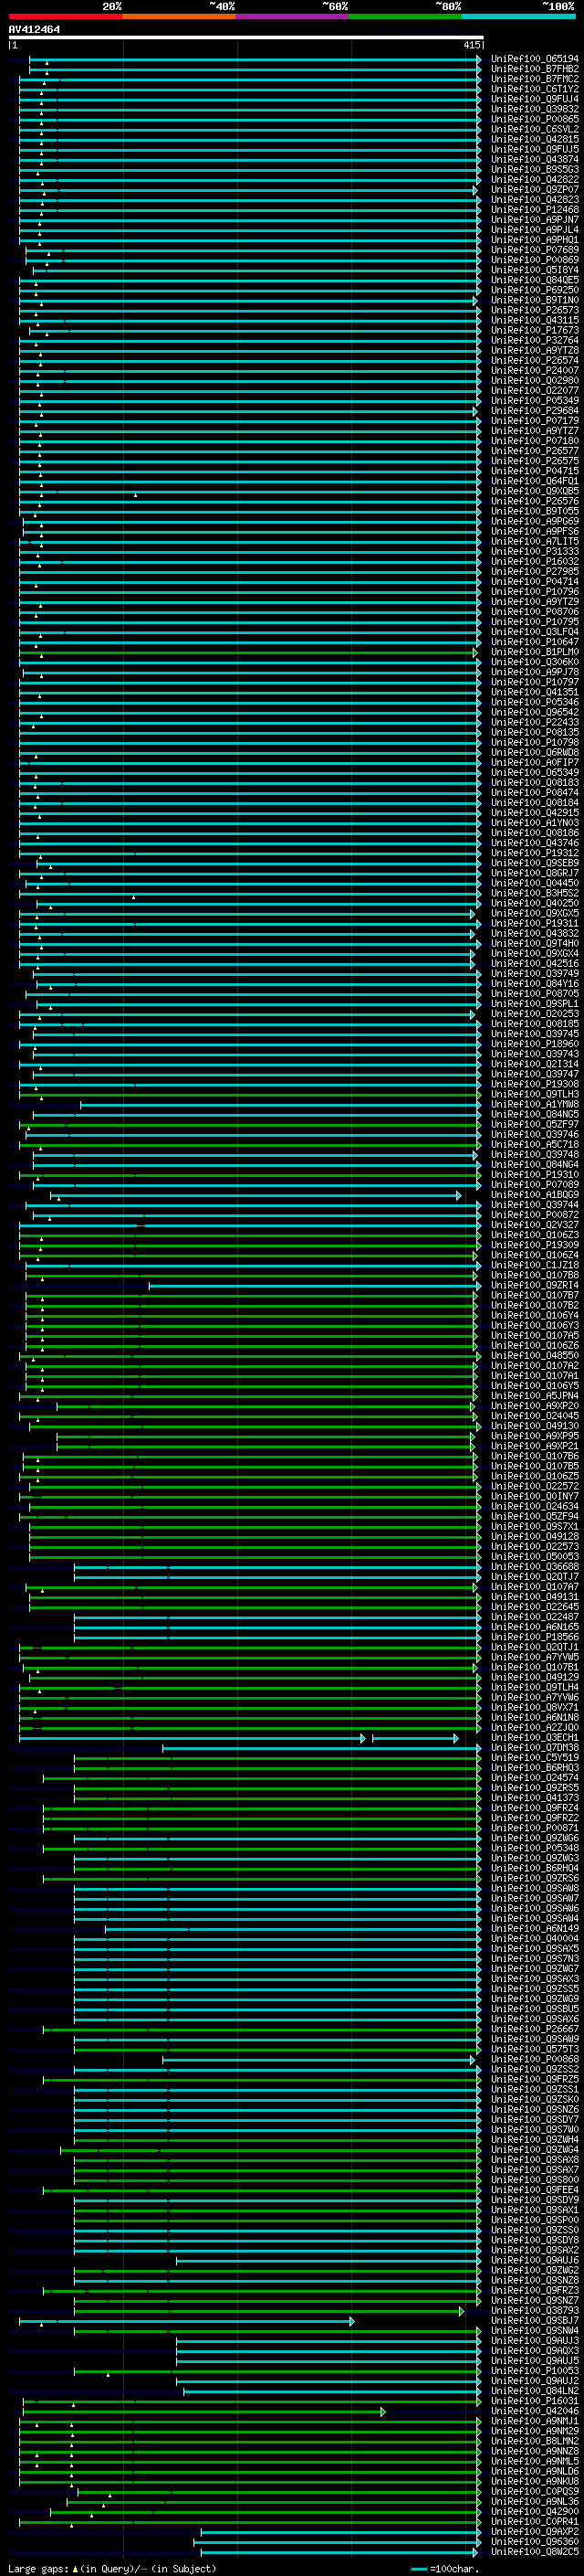The image size is (584, 2576).
Task: Select the UniRef100_A1BQG9 label
Action: point(534,1195)
